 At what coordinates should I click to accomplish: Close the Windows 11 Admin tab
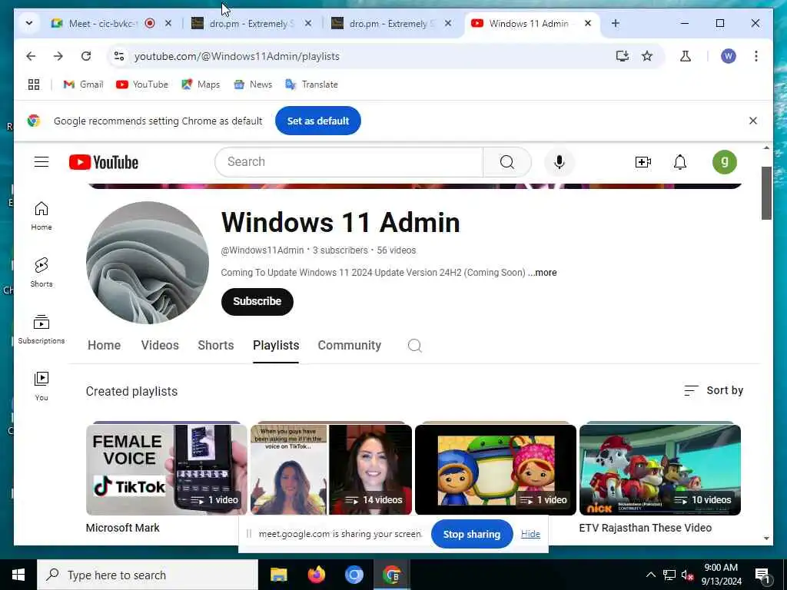pyautogui.click(x=588, y=23)
